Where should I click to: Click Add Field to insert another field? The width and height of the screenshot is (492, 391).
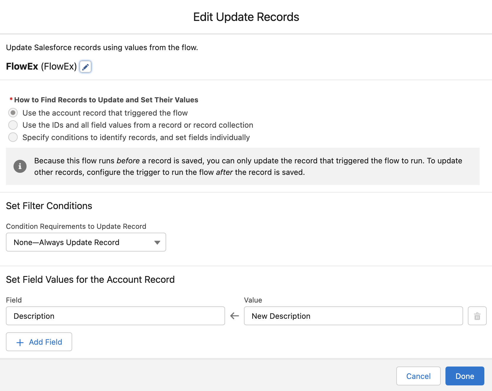pyautogui.click(x=39, y=342)
